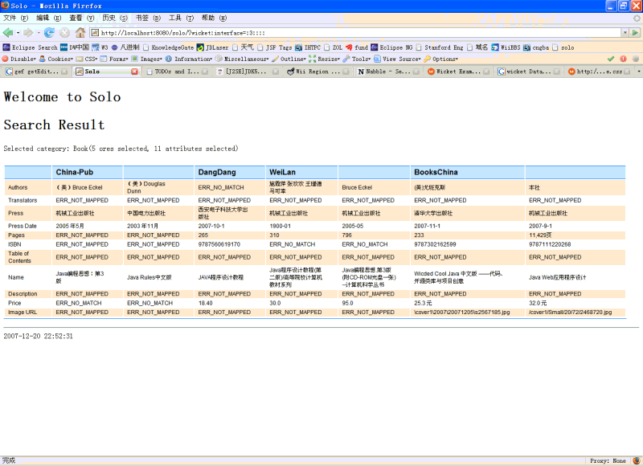Click the China-Pub column header
The height and width of the screenshot is (466, 643).
[x=87, y=172]
